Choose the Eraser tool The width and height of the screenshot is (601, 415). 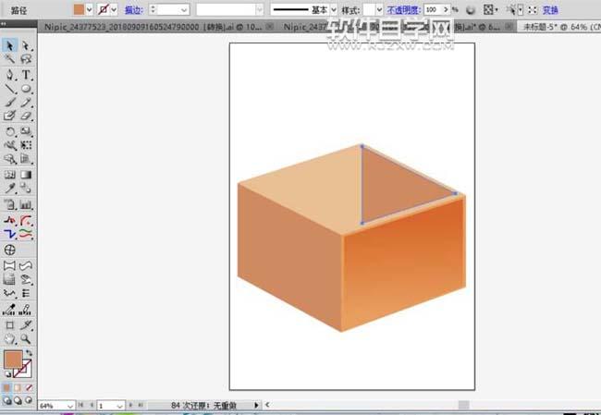coord(26,116)
